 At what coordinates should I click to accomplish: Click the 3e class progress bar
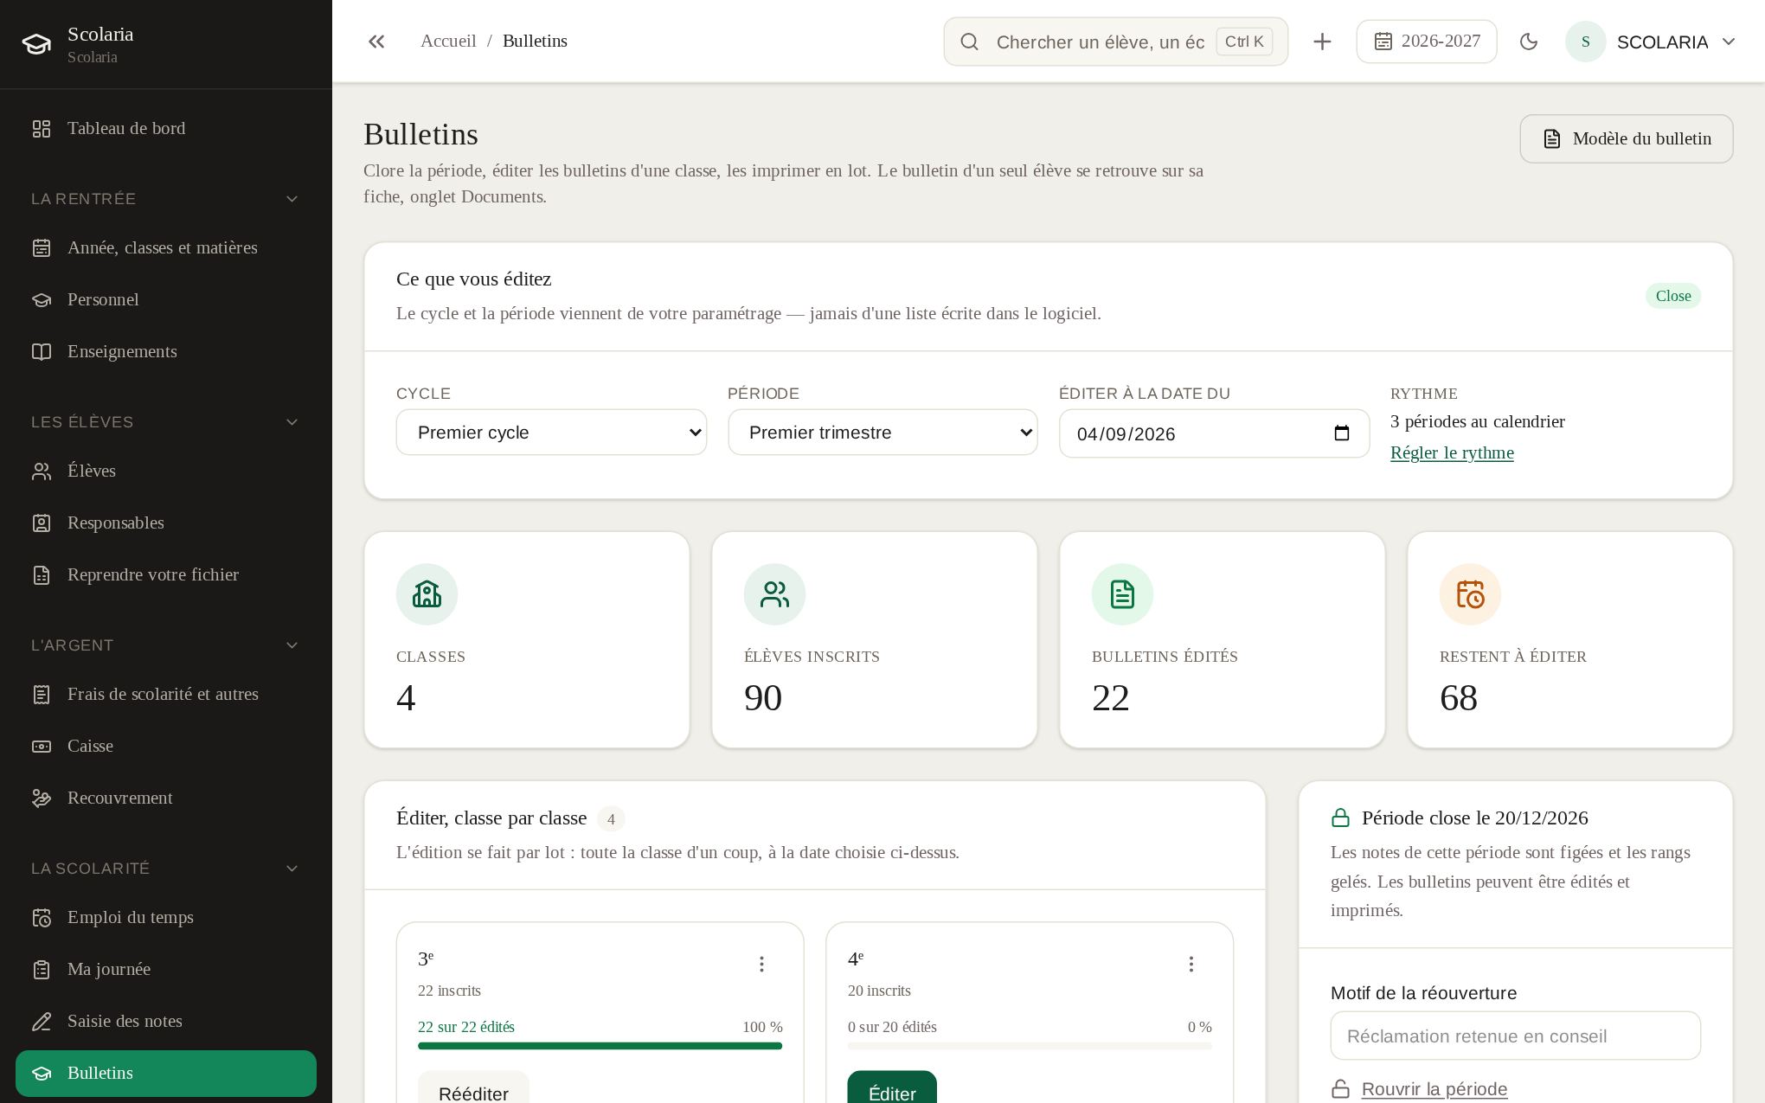(x=600, y=1046)
